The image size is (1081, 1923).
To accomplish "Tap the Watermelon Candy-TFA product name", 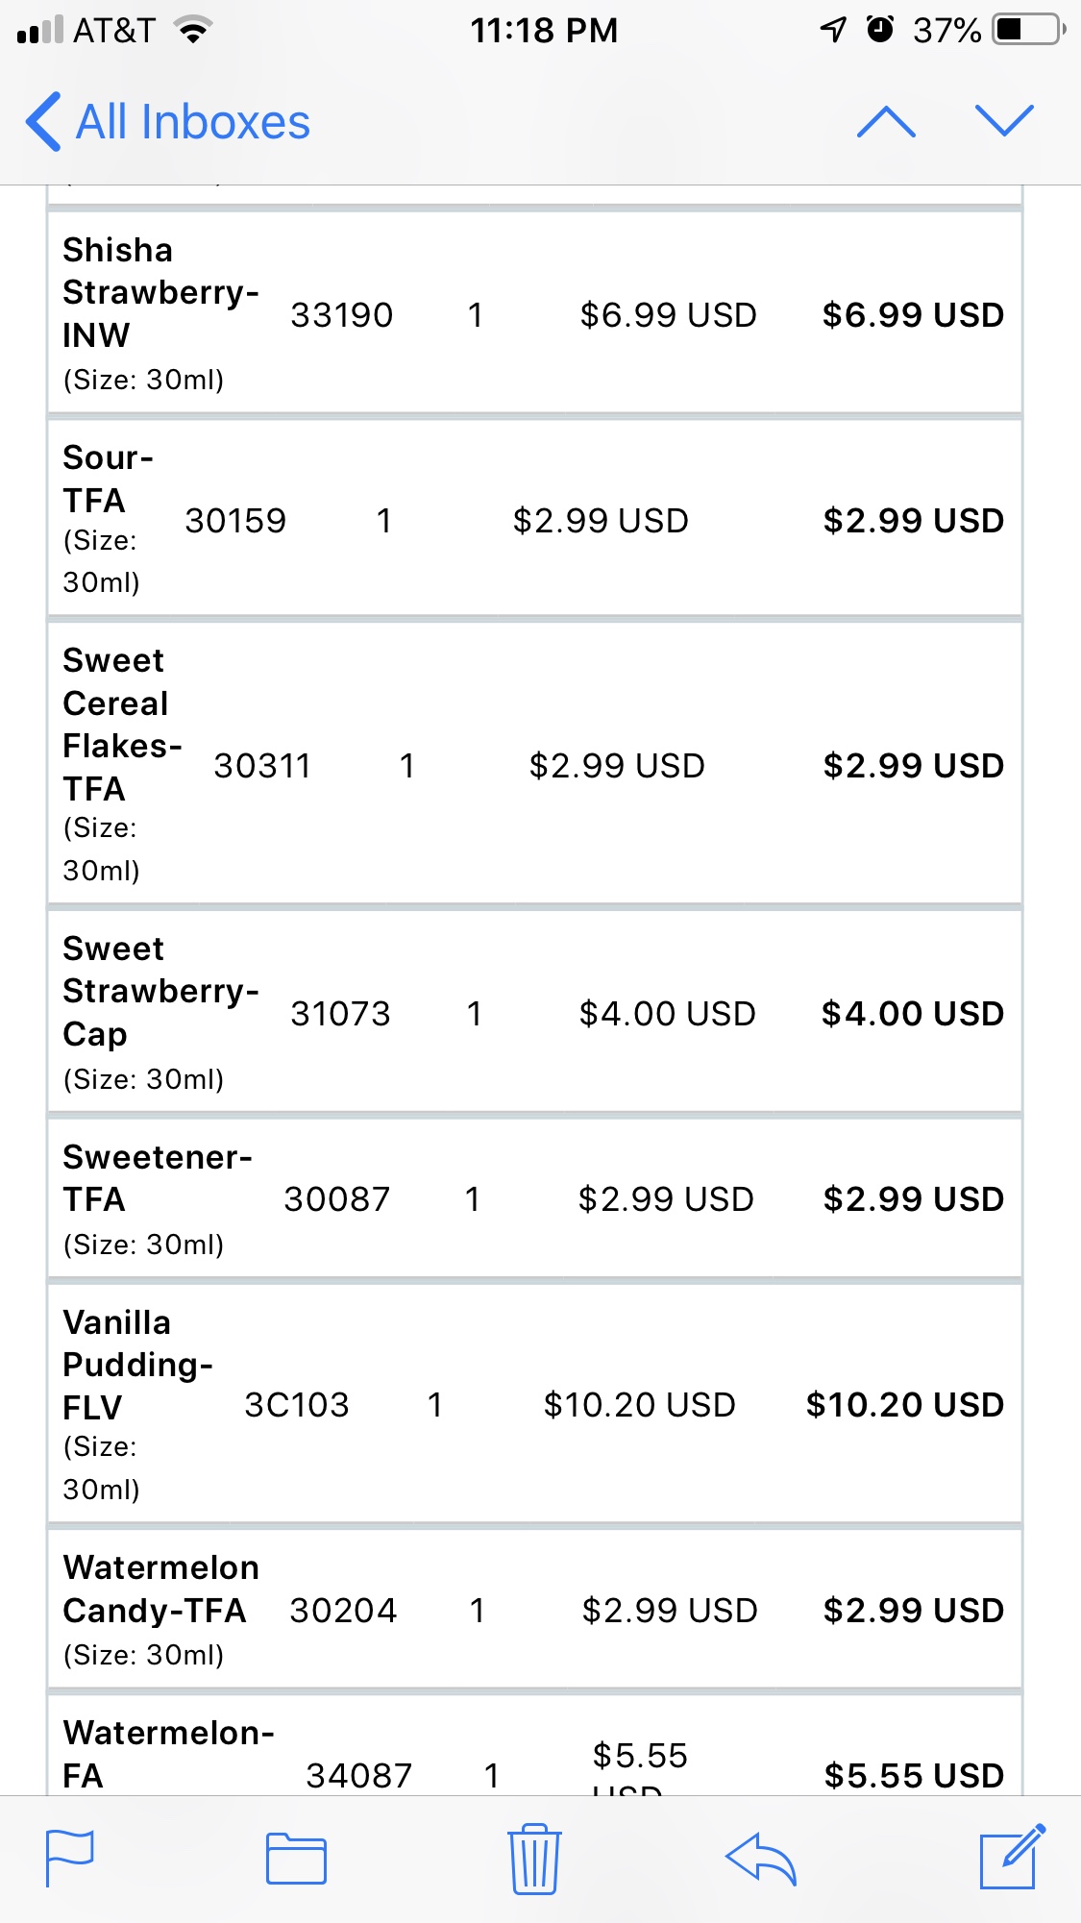I will [x=160, y=1589].
